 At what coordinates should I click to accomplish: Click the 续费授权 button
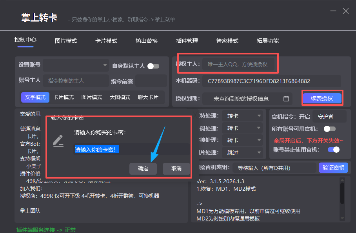(x=322, y=98)
